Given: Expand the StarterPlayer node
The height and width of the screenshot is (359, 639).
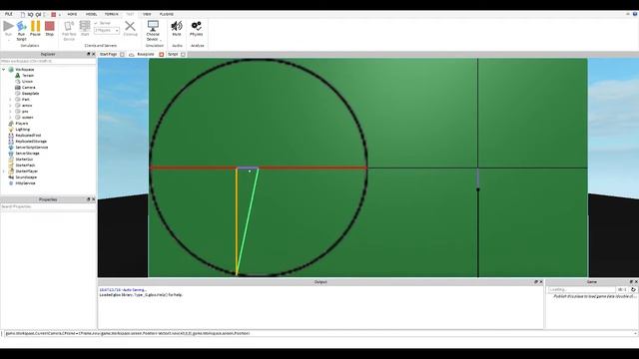Looking at the screenshot, I should pyautogui.click(x=4, y=172).
